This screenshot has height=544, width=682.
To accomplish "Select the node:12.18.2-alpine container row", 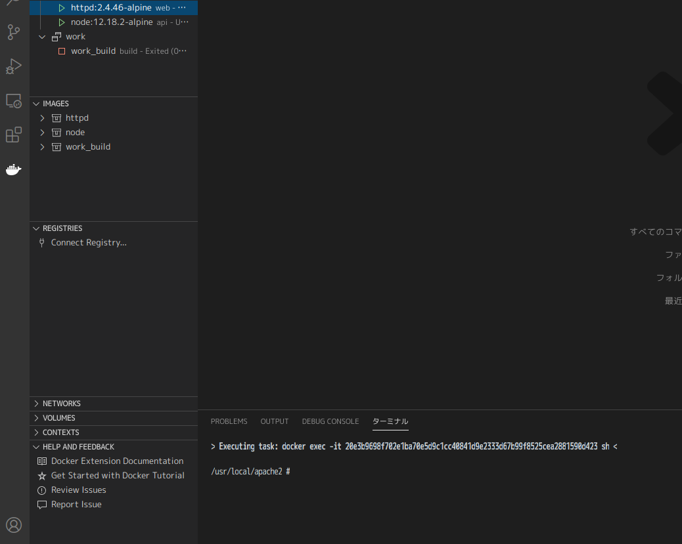I will pyautogui.click(x=114, y=22).
